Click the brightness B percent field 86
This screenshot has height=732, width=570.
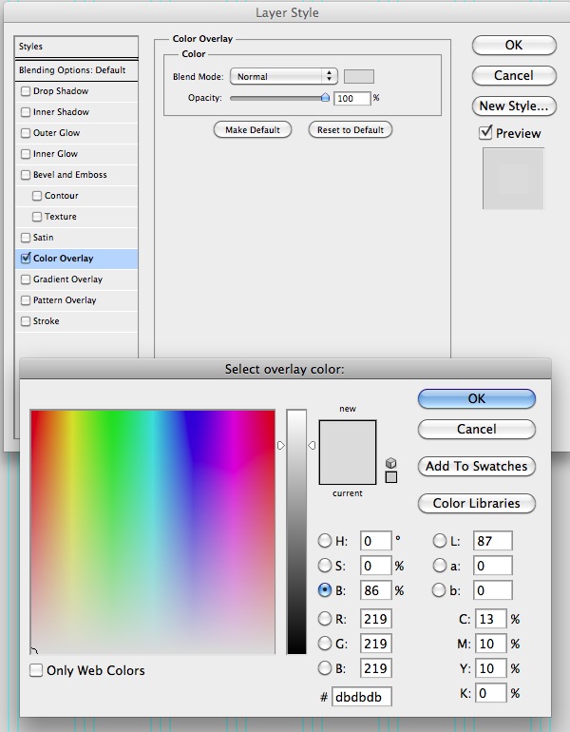(x=375, y=590)
